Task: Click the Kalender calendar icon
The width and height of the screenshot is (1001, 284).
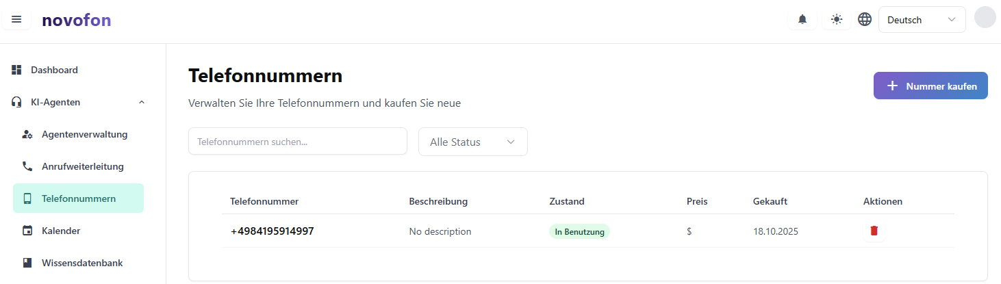Action: point(27,231)
